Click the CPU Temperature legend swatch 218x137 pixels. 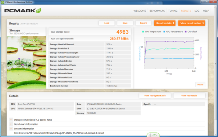[x=143, y=32]
